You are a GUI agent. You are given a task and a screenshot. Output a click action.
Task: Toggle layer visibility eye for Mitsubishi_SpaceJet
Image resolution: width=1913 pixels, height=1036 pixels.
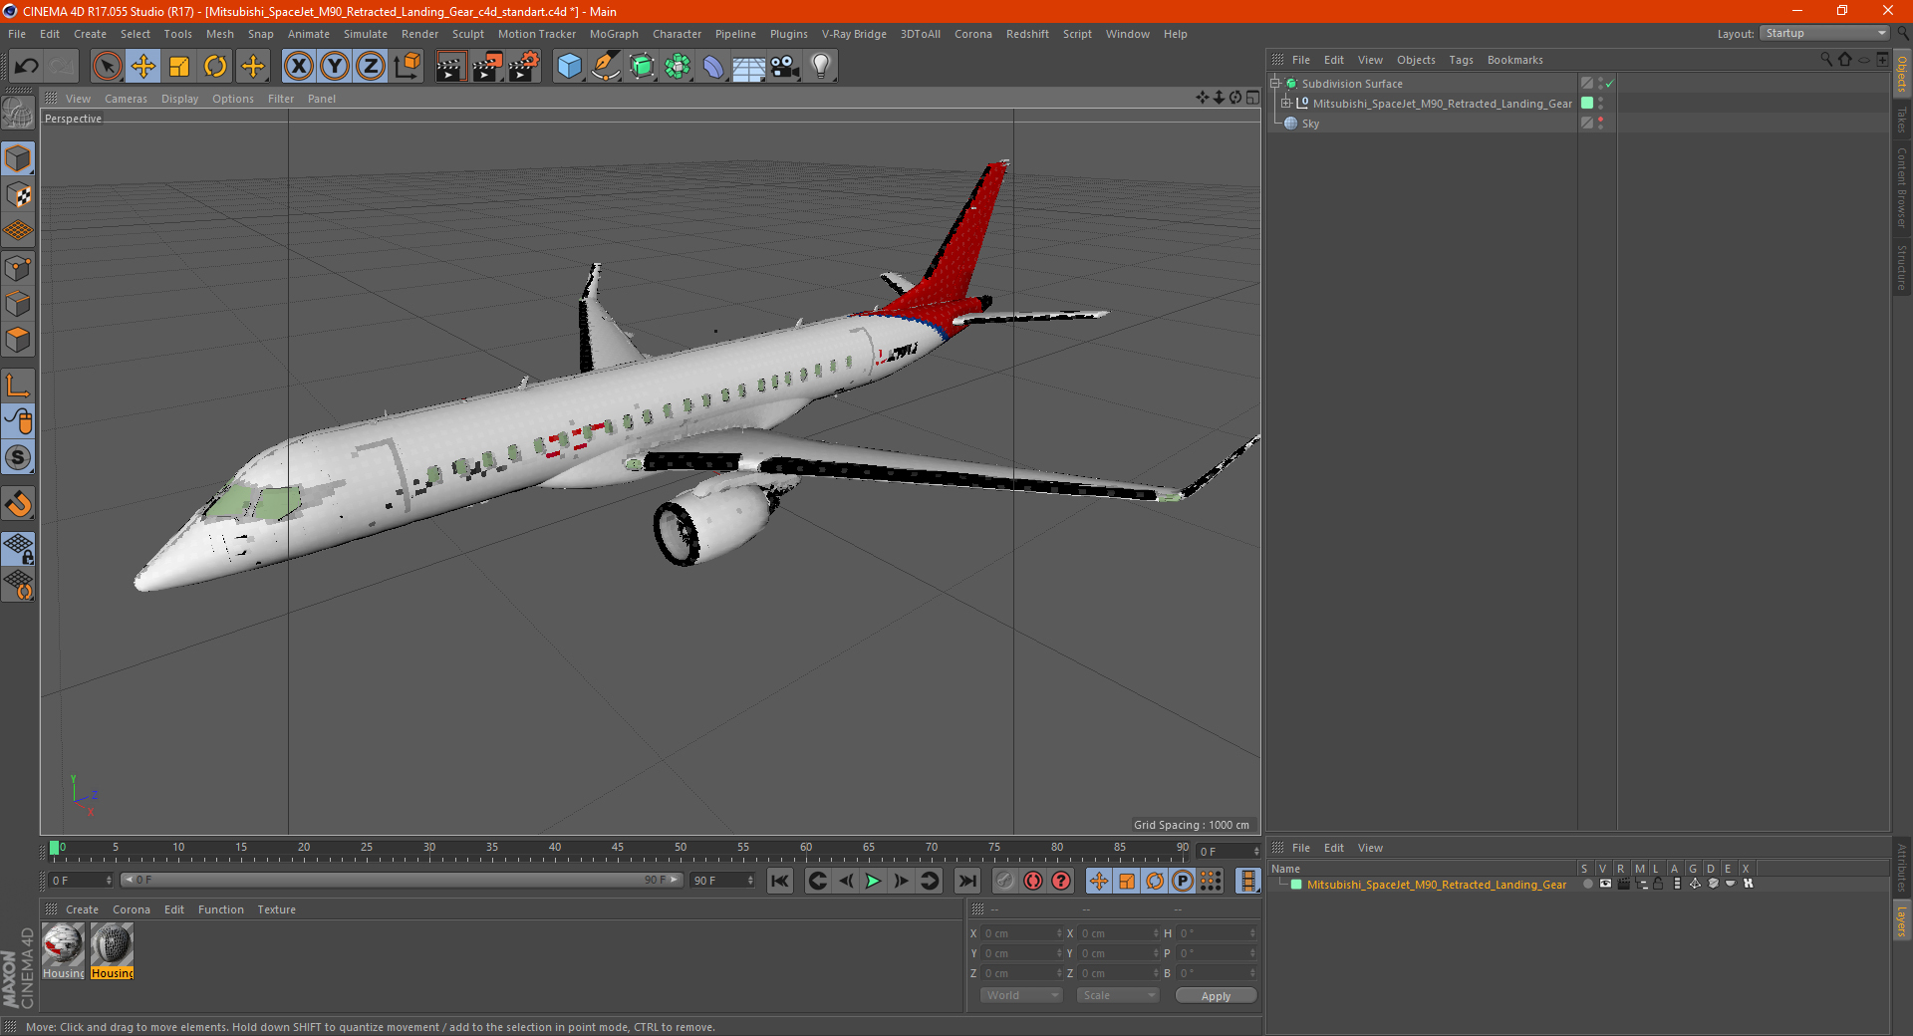point(1604,884)
